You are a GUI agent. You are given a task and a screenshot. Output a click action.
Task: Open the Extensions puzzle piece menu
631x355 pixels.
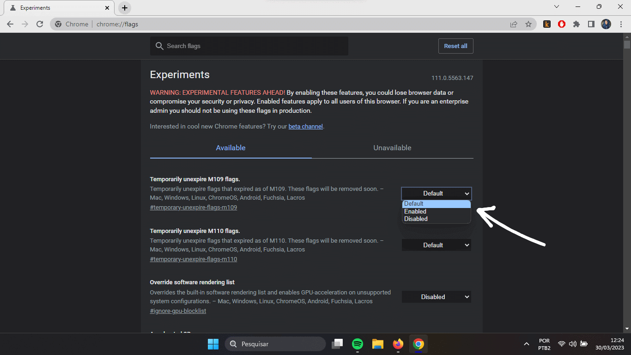576,24
